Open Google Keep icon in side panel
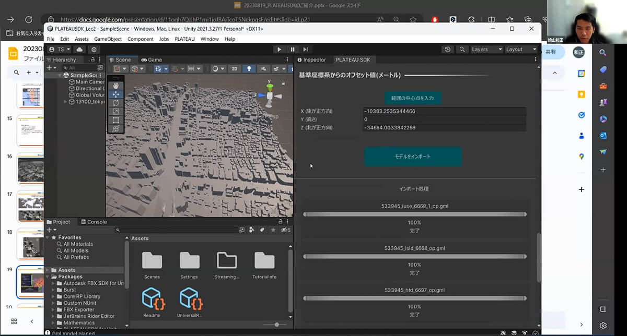The image size is (627, 336). [x=581, y=94]
